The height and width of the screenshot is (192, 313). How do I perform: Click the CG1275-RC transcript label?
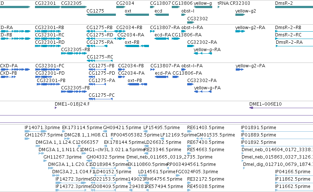pyautogui.click(x=100, y=57)
